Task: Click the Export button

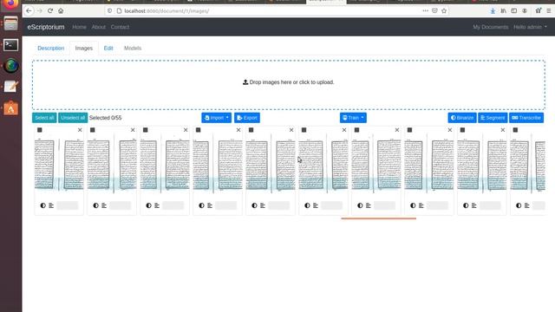Action: pyautogui.click(x=247, y=118)
